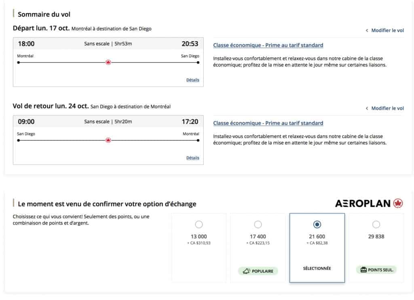Open Détails for the San Diego–Montréal flight
414x300 pixels.
[x=192, y=158]
